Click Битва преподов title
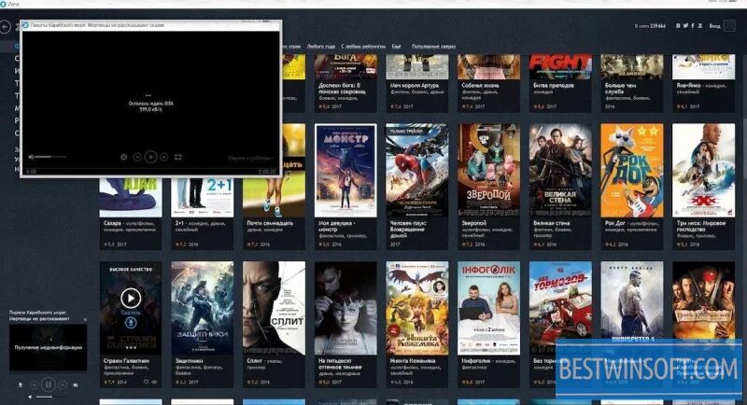The height and width of the screenshot is (405, 747). coord(554,86)
